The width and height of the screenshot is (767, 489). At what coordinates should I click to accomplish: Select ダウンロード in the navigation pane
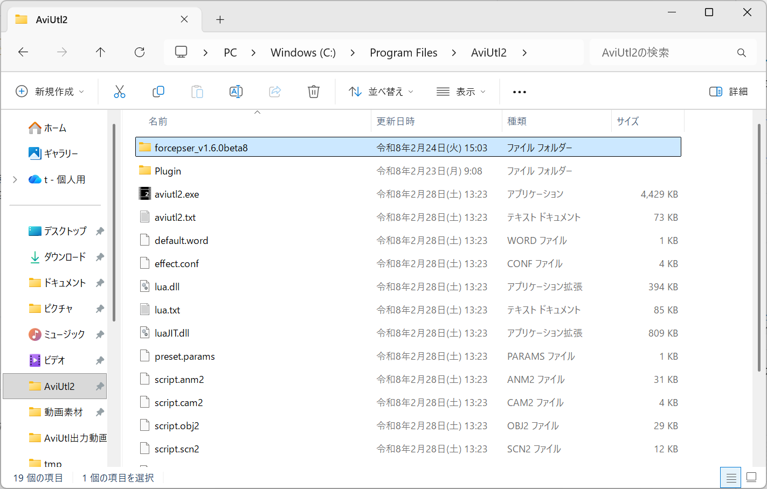coord(65,257)
